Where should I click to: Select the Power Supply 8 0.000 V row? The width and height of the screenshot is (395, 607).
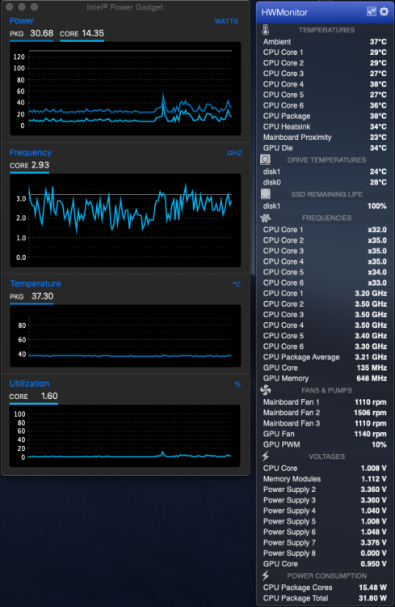click(325, 554)
